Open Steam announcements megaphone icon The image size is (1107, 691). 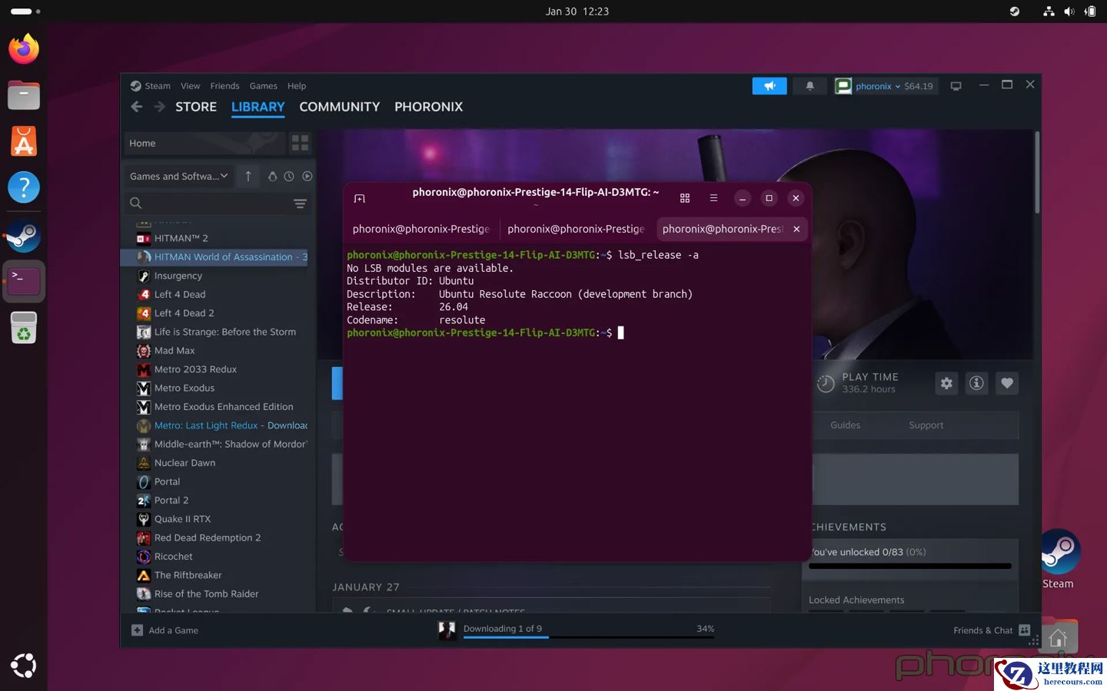tap(769, 86)
